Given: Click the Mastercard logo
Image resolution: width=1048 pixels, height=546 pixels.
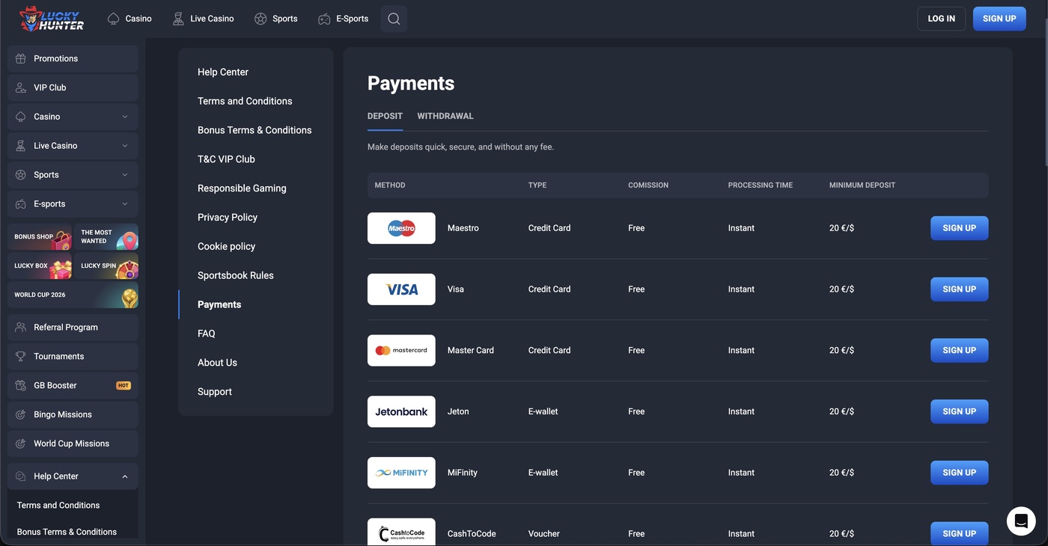Looking at the screenshot, I should coord(401,351).
